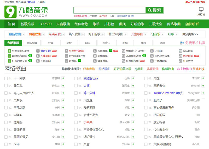209x149 pixels.
Task: Add 纸短情长 with plus icon
Action: point(133,137)
